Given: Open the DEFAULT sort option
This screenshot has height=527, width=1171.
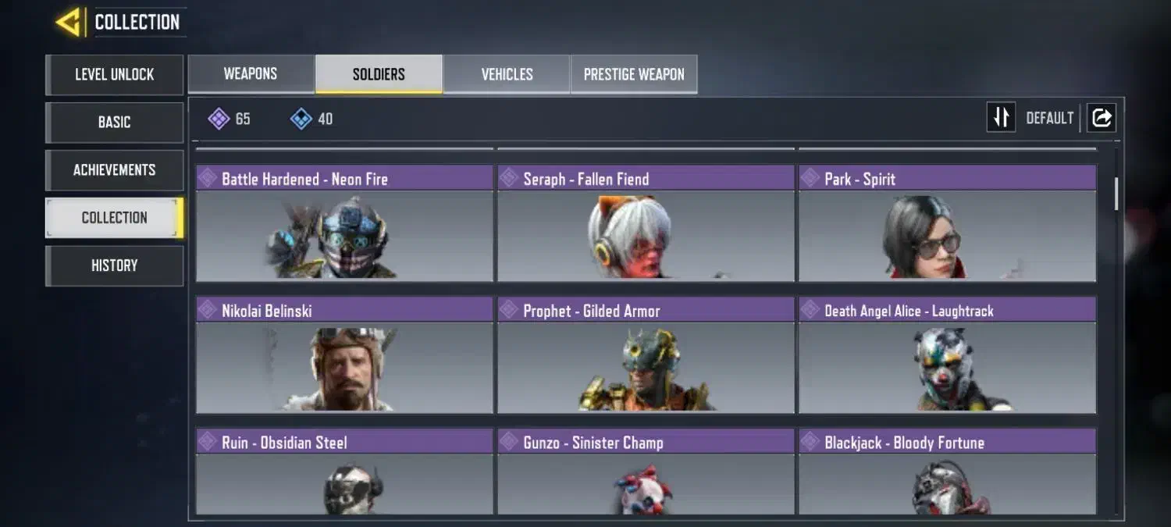Looking at the screenshot, I should (1050, 118).
